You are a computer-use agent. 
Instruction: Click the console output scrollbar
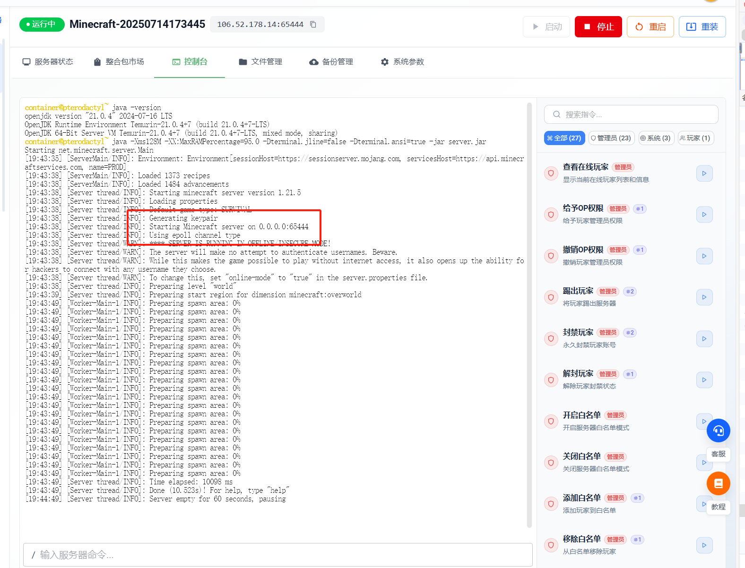529,315
